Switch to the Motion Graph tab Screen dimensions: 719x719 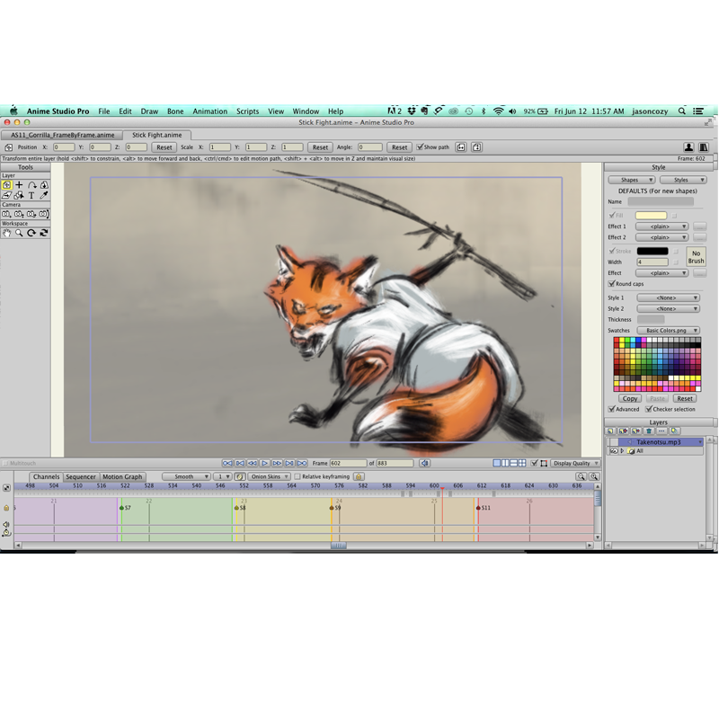[122, 477]
